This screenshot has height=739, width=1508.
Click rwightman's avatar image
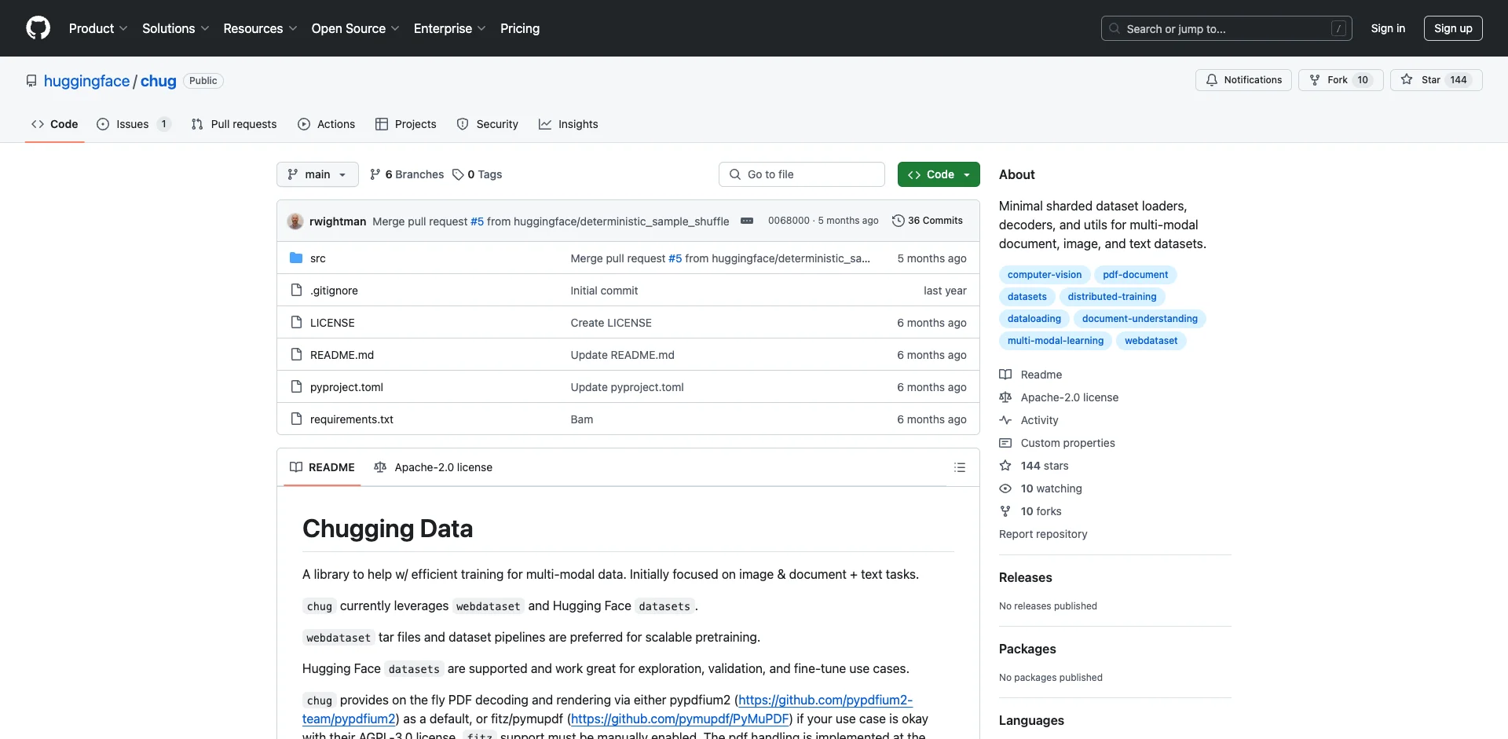click(x=295, y=221)
